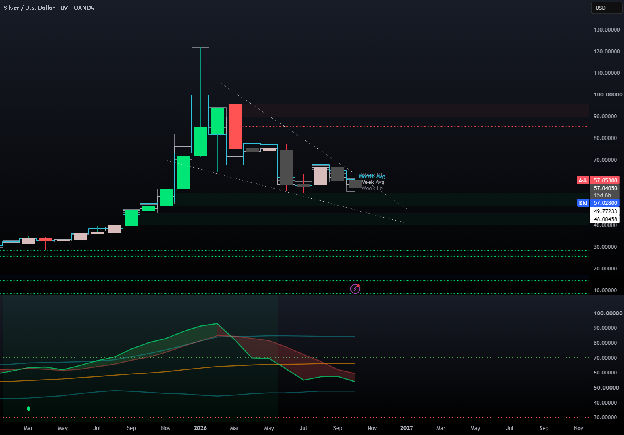Click the 20.00000 price scale label

pos(605,269)
